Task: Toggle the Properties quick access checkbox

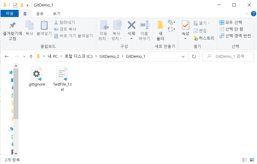Action: [x=15, y=5]
